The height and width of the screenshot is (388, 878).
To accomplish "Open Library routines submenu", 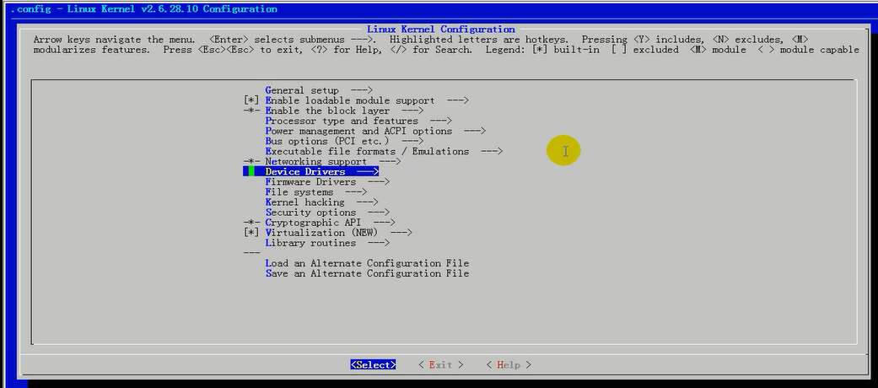I will (x=327, y=243).
